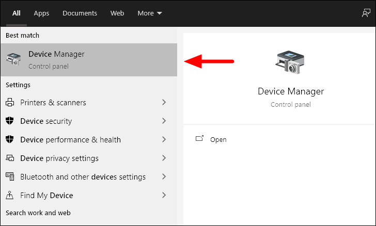Click the Device privacy settings icon
376x226 pixels.
(9, 158)
